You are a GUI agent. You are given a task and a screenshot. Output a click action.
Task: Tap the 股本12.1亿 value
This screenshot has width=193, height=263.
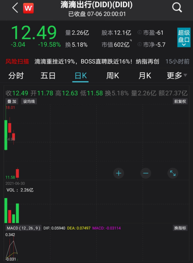pyautogui.click(x=116, y=33)
